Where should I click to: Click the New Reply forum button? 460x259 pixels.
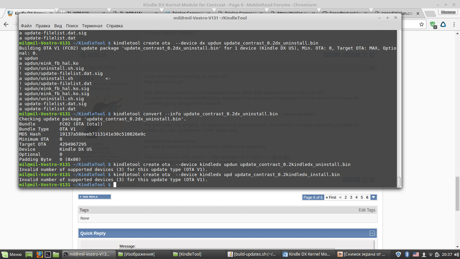(x=95, y=197)
